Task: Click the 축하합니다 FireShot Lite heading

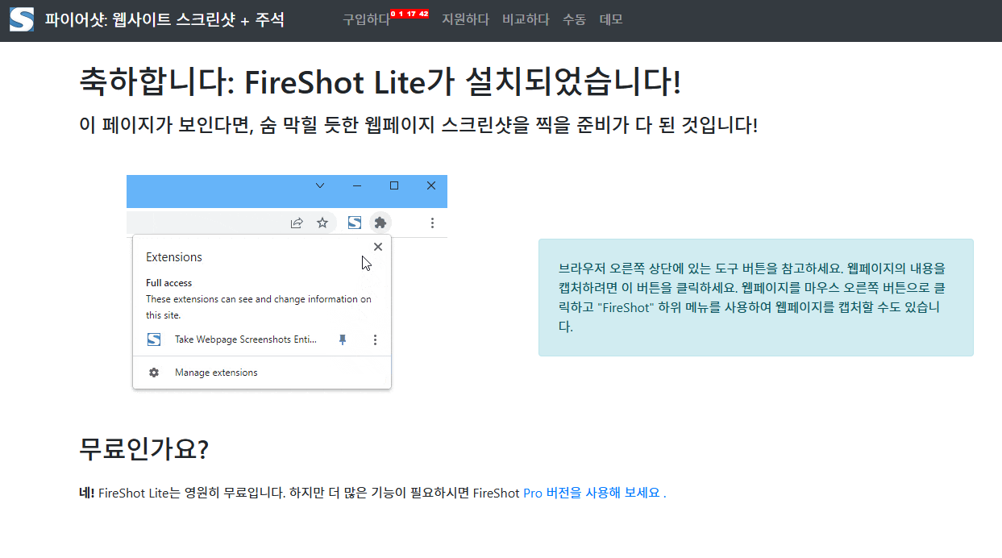Action: coord(380,82)
